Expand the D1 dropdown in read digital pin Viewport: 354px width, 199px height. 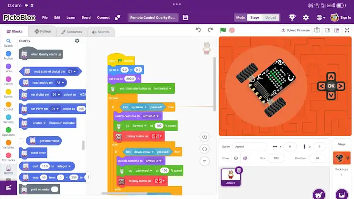click(x=72, y=72)
